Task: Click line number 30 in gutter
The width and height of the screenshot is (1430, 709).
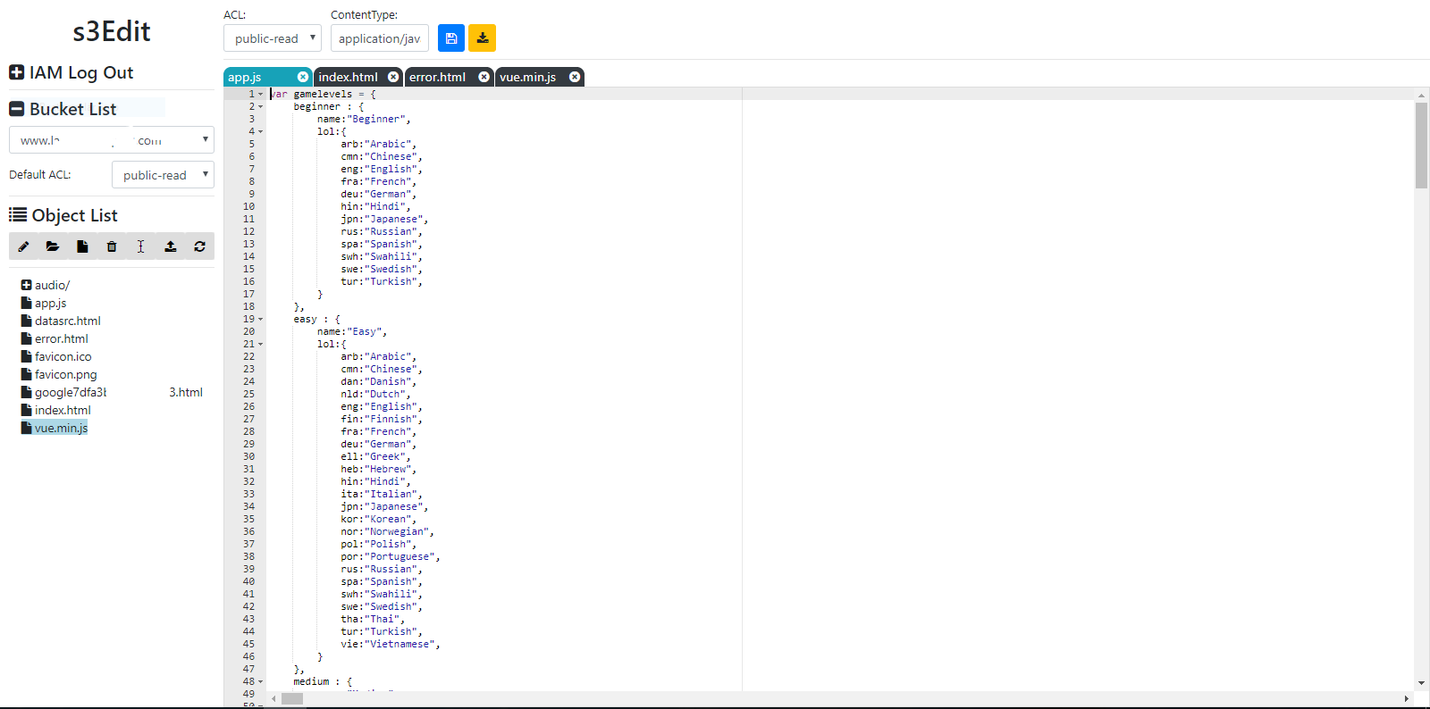Action: point(248,456)
